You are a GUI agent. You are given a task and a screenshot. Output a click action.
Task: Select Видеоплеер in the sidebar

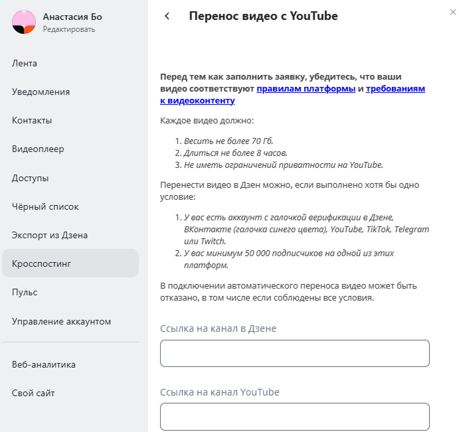pos(38,149)
